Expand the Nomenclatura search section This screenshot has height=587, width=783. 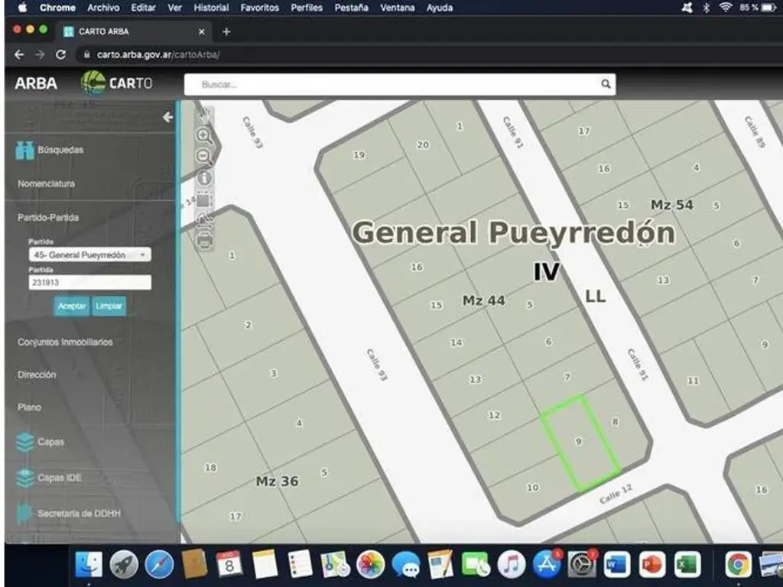47,183
